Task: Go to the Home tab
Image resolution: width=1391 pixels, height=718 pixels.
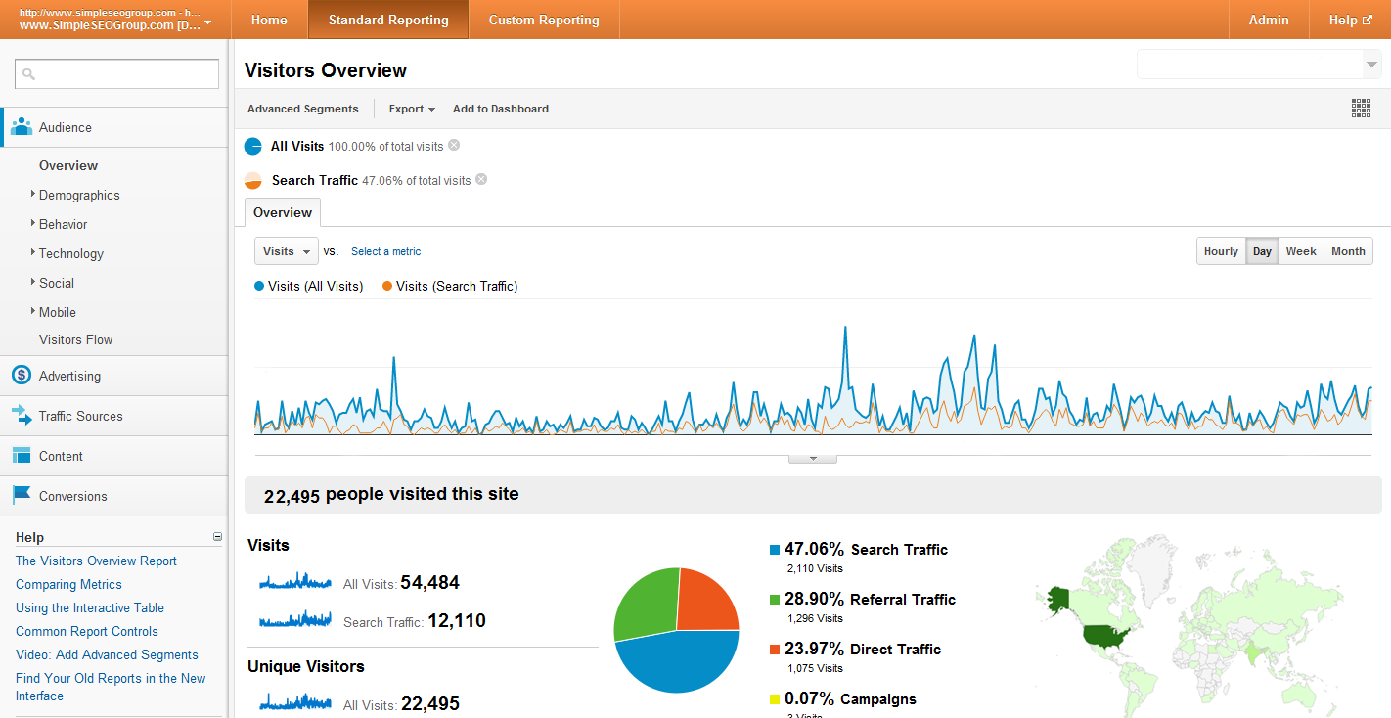Action: pyautogui.click(x=269, y=20)
